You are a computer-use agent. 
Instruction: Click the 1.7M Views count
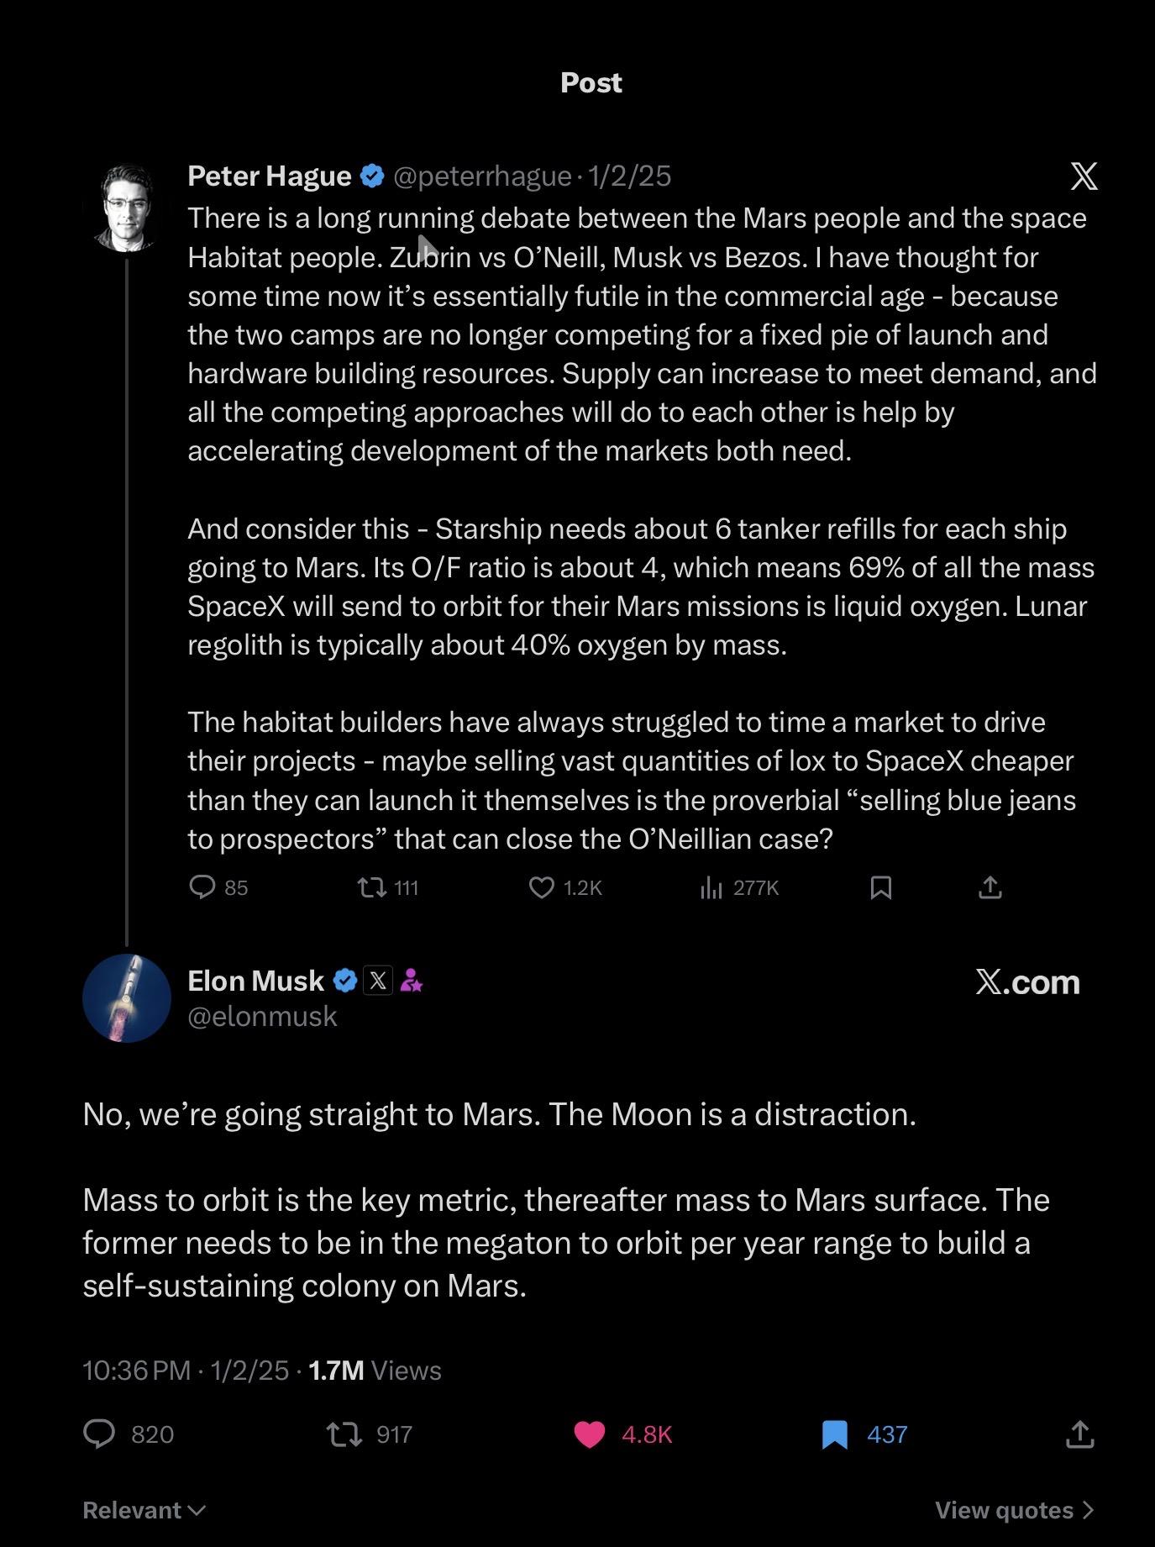pyautogui.click(x=375, y=1371)
